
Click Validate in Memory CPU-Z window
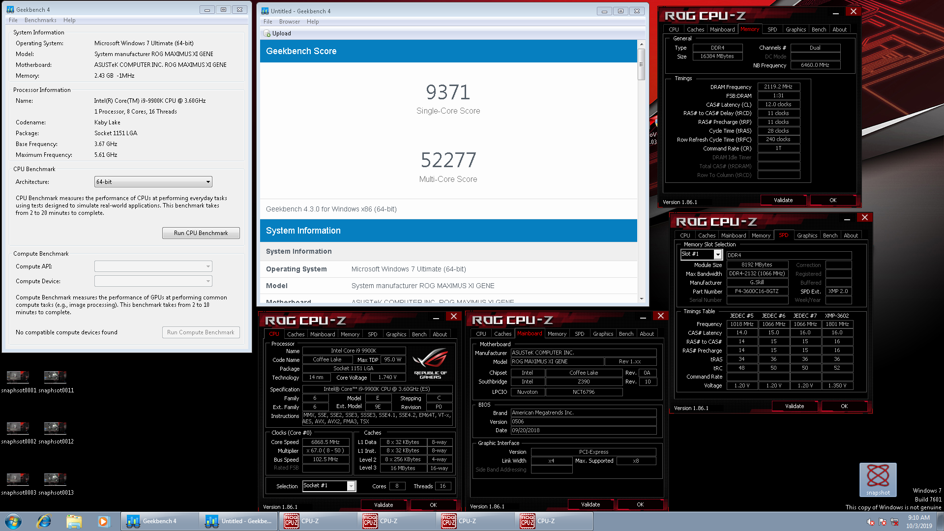783,200
